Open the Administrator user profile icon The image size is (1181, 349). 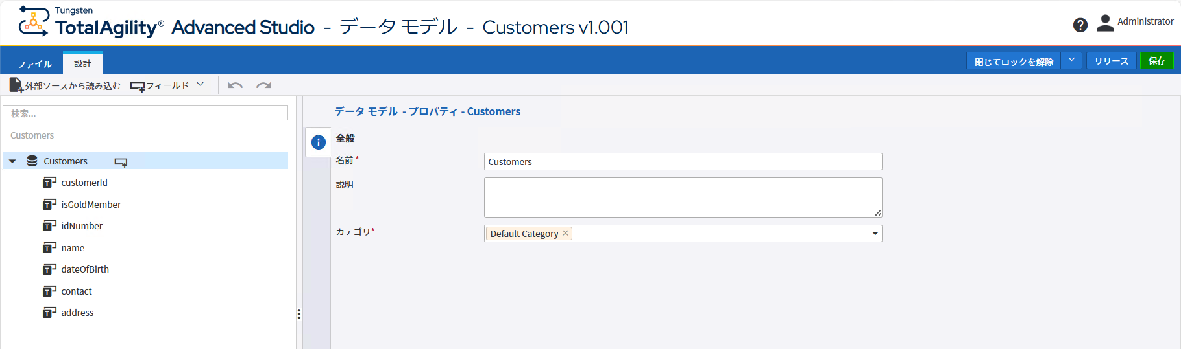[x=1104, y=23]
